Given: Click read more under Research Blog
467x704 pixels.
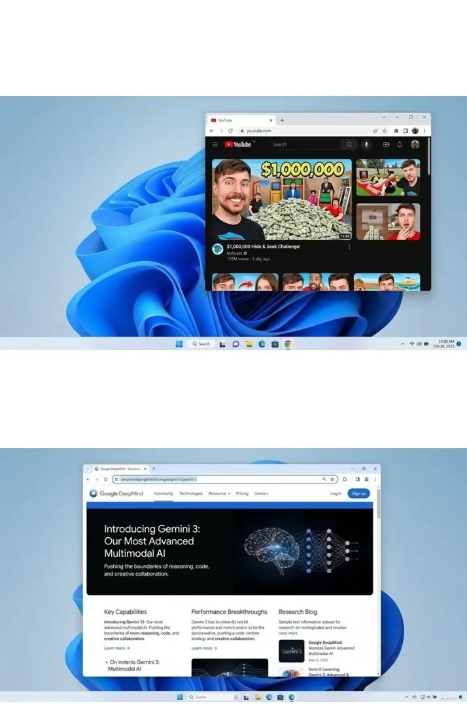Looking at the screenshot, I should pyautogui.click(x=288, y=633).
